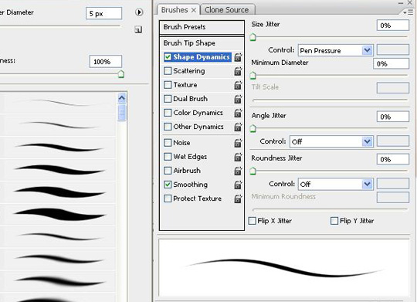417x302 pixels.
Task: Toggle lock icon next to Smoothing
Action: pyautogui.click(x=238, y=185)
